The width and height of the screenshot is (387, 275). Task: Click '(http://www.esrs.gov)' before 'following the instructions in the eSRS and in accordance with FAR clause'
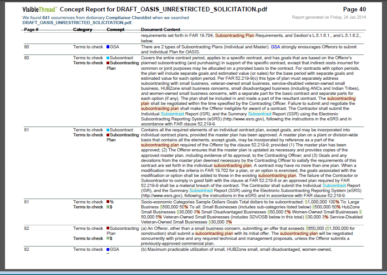162,196
